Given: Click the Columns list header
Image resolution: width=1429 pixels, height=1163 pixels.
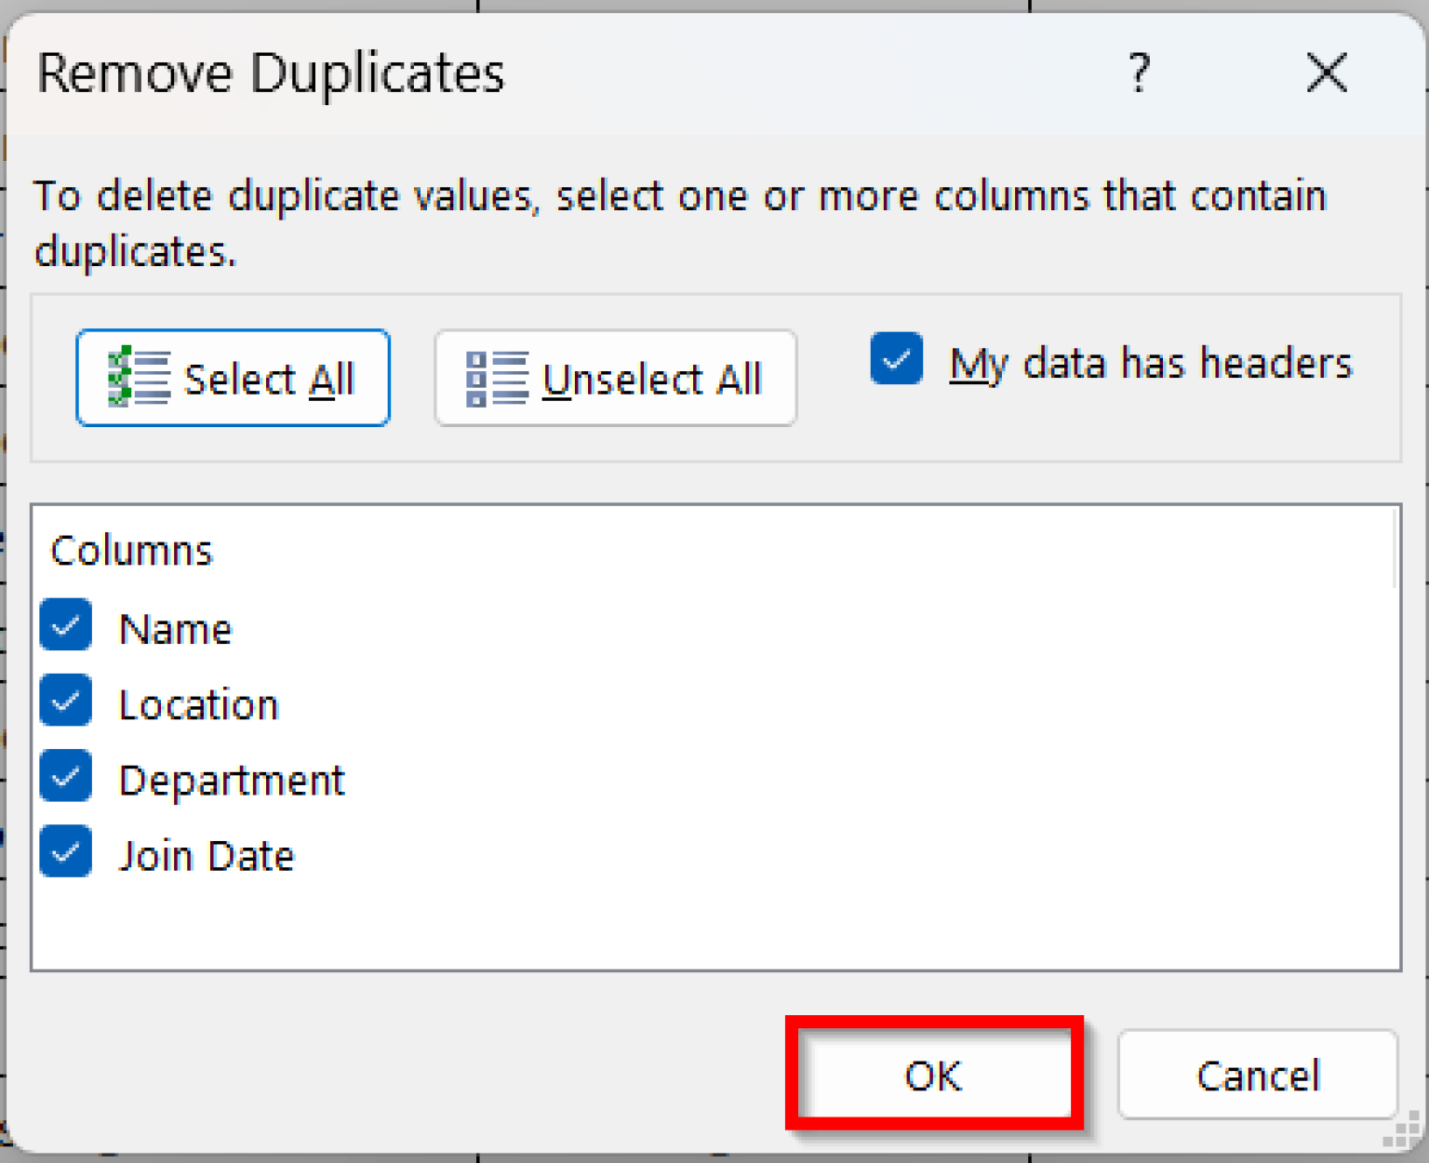Looking at the screenshot, I should [132, 551].
